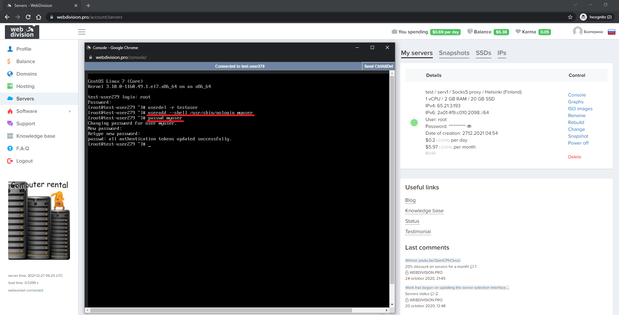The image size is (619, 315).
Task: Switch to the Snapshots tab
Action: point(454,53)
